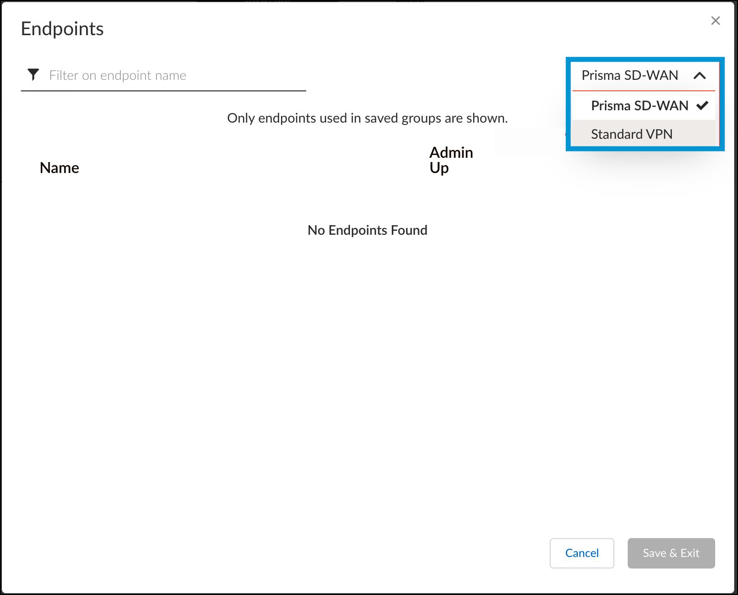Click the No Endpoints Found message
Image resolution: width=738 pixels, height=595 pixels.
pos(368,230)
